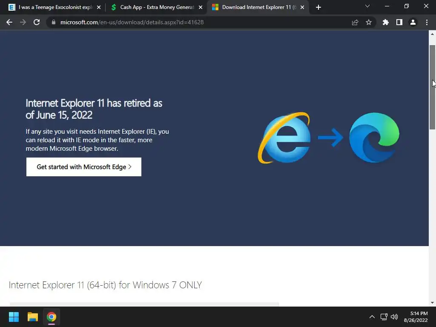Bookmark this tab with the star icon

tap(369, 22)
